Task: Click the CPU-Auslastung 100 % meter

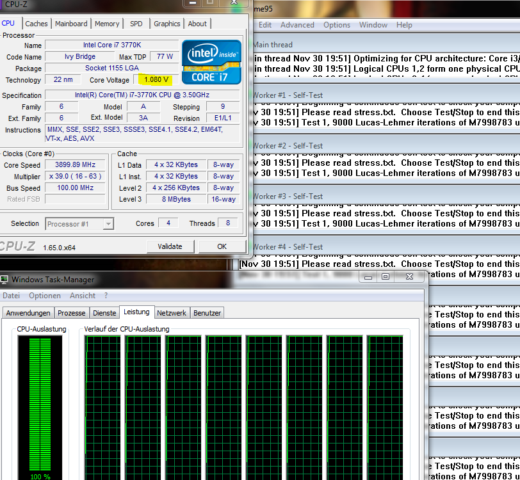Action: point(40,408)
